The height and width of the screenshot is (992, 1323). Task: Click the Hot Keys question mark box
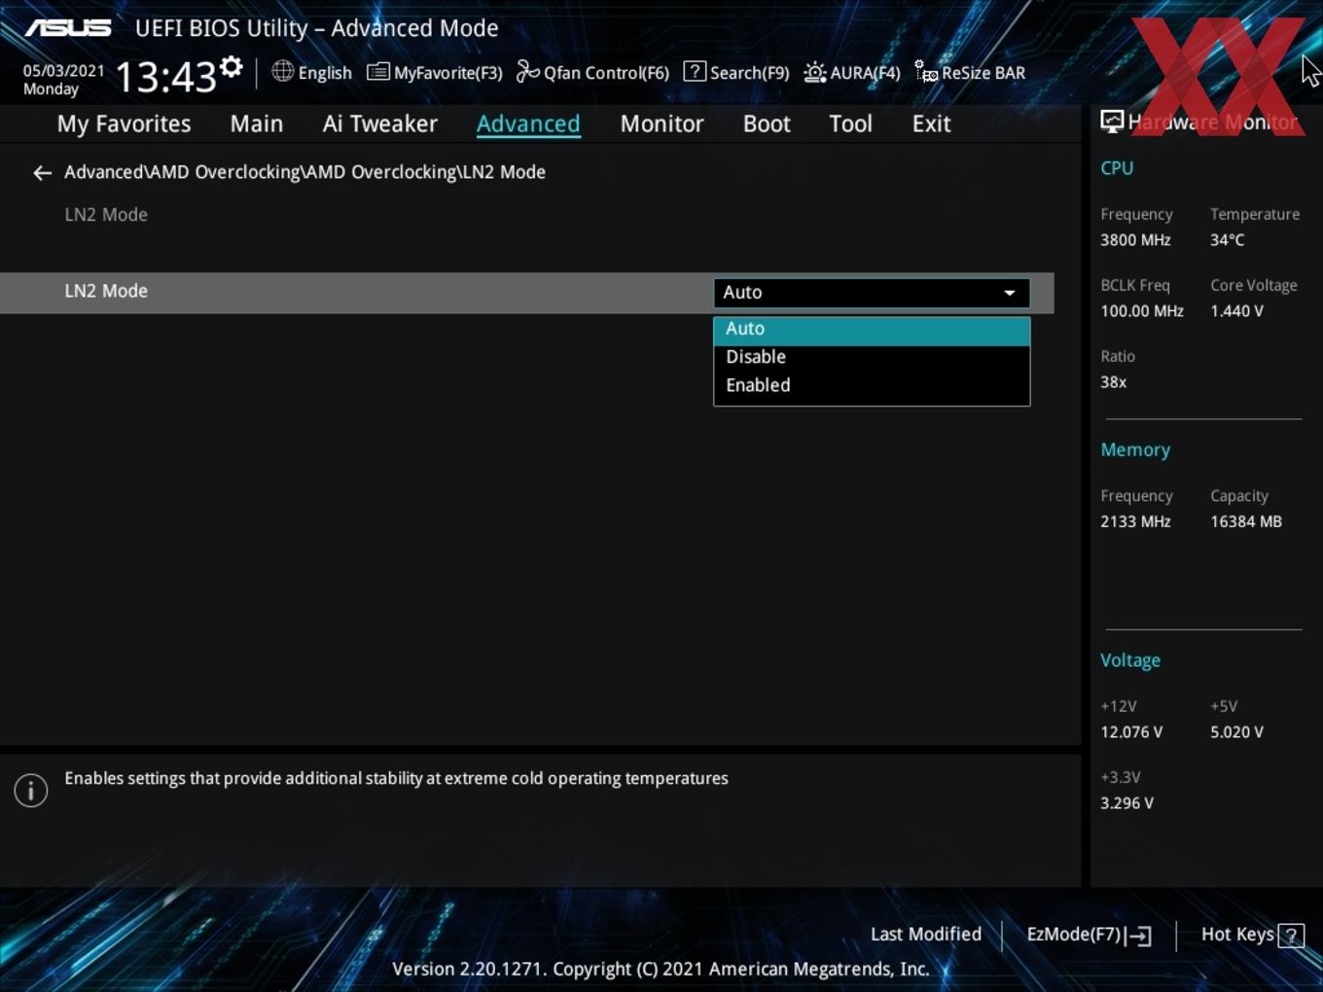[x=1291, y=936]
